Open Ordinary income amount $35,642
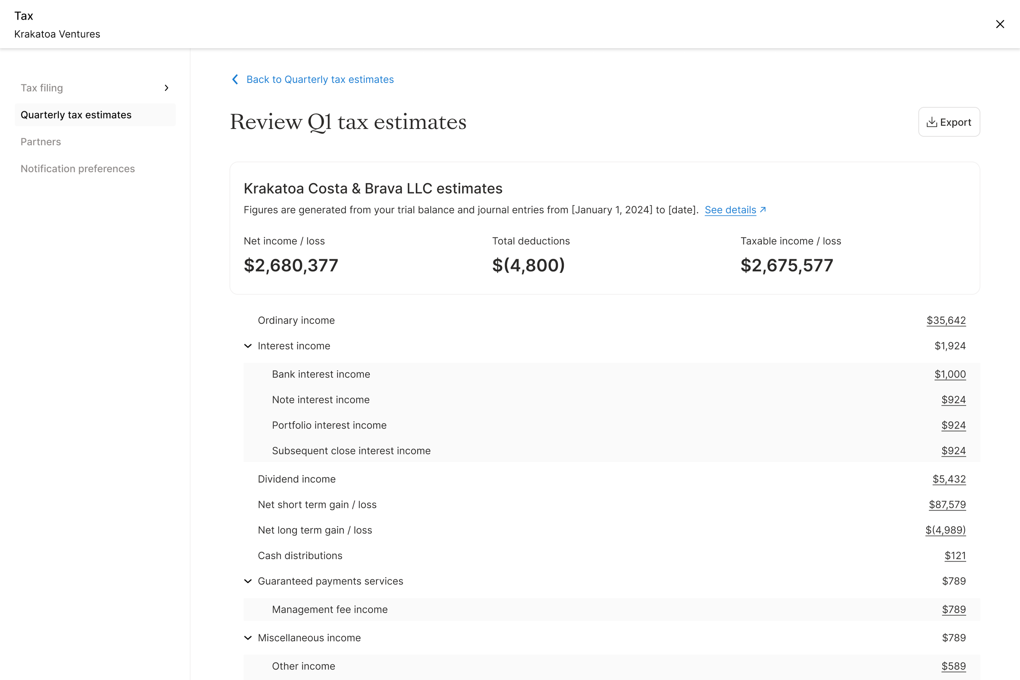 tap(946, 320)
